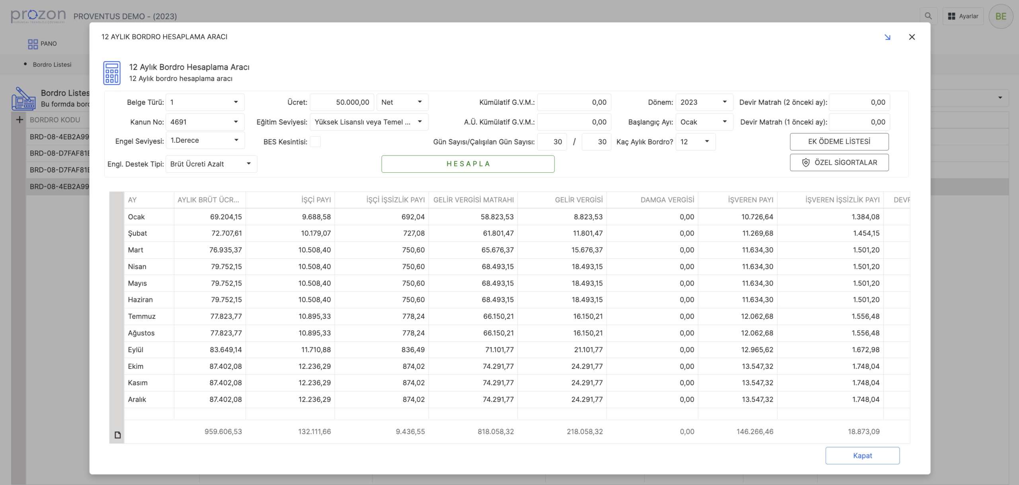This screenshot has height=485, width=1019.
Task: Click the shrink arrow icon in dialog title bar
Action: click(x=887, y=37)
